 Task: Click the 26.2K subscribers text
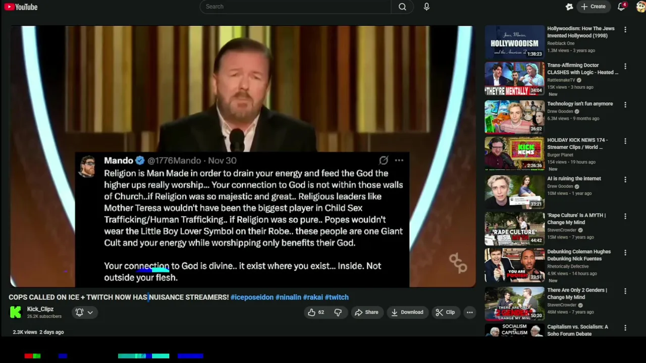pos(44,317)
